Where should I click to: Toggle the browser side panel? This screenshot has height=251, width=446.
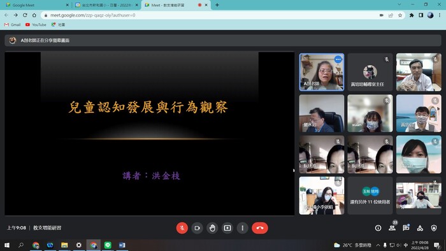[421, 15]
